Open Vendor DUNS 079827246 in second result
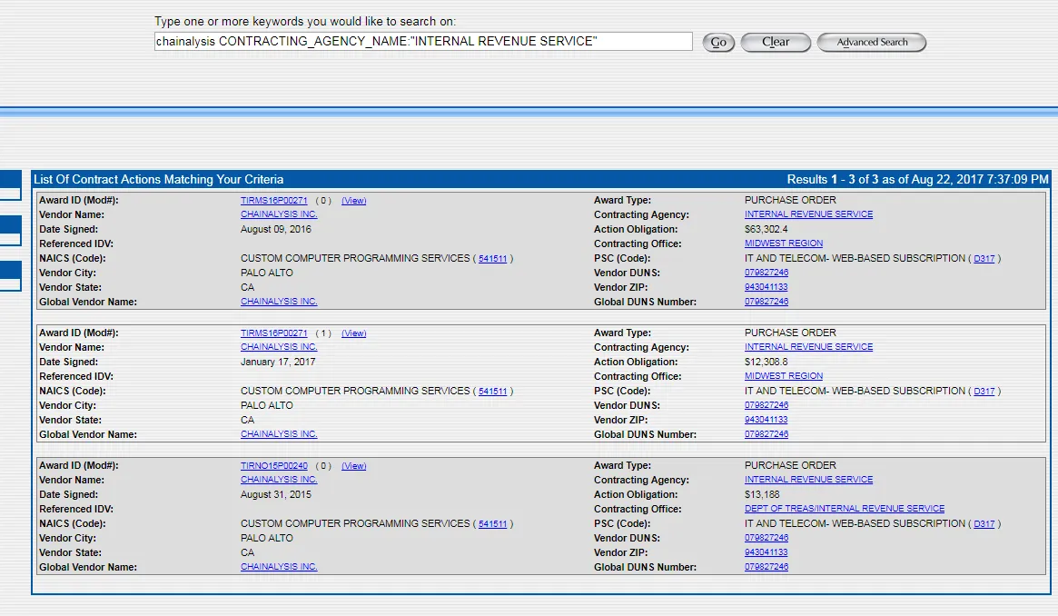This screenshot has width=1058, height=616. pyautogui.click(x=766, y=405)
